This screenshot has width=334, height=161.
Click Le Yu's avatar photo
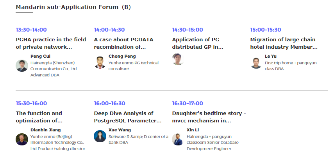click(x=256, y=62)
